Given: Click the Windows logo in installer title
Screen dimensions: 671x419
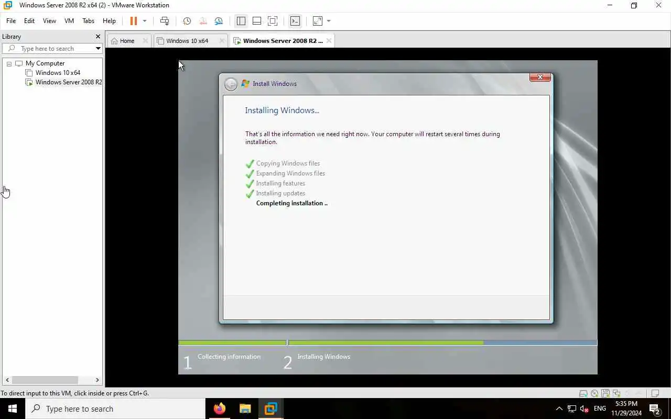Looking at the screenshot, I should coord(245,83).
